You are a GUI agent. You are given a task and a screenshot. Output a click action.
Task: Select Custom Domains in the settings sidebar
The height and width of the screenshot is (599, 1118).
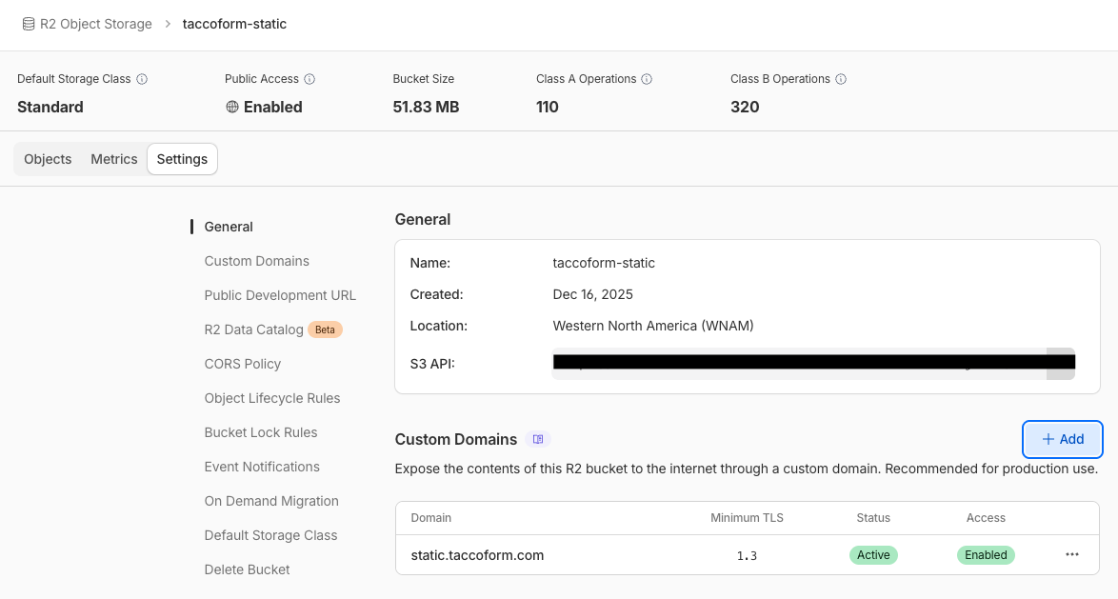(256, 261)
